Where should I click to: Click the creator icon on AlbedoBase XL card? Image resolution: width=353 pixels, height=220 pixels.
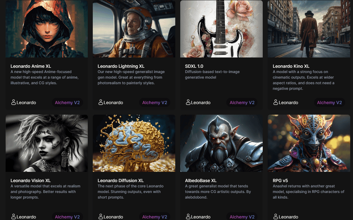[188, 217]
